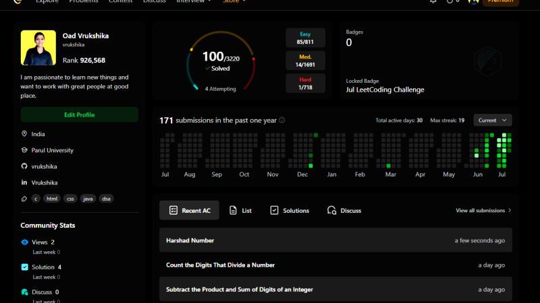Viewport: 540px width, 303px height.
Task: Click the info icon beside submissions in past year
Action: tap(281, 121)
